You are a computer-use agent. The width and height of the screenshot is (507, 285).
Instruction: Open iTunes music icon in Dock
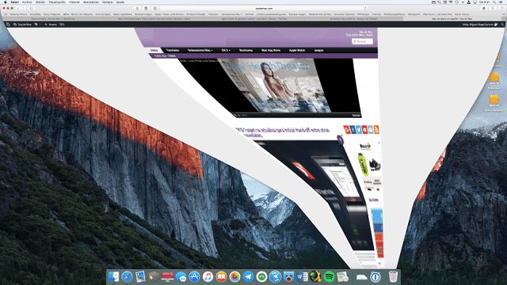(x=208, y=276)
